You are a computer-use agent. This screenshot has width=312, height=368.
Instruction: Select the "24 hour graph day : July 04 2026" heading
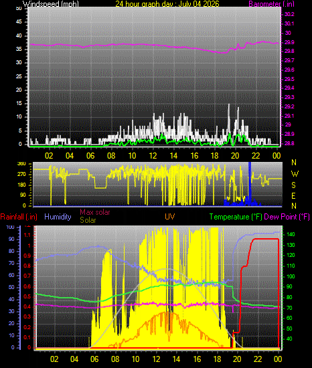pyautogui.click(x=167, y=4)
